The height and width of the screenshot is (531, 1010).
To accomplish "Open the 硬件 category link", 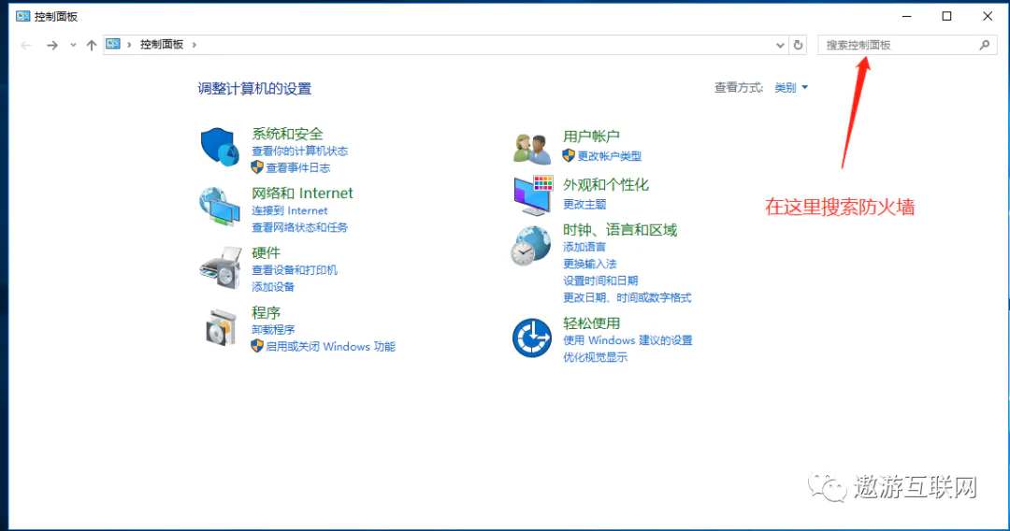I will (x=266, y=253).
